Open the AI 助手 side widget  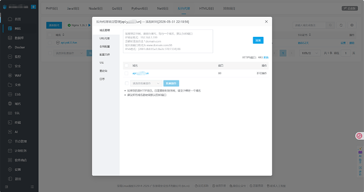click(x=360, y=156)
